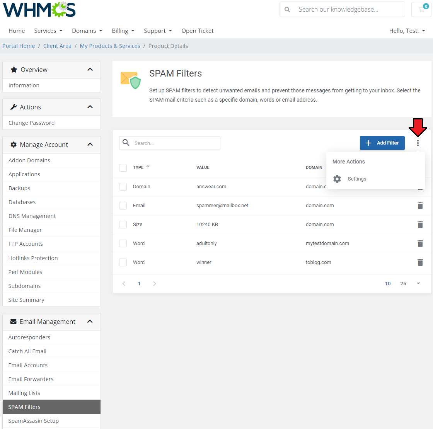Click the mytestdomain.com table cell

click(327, 243)
